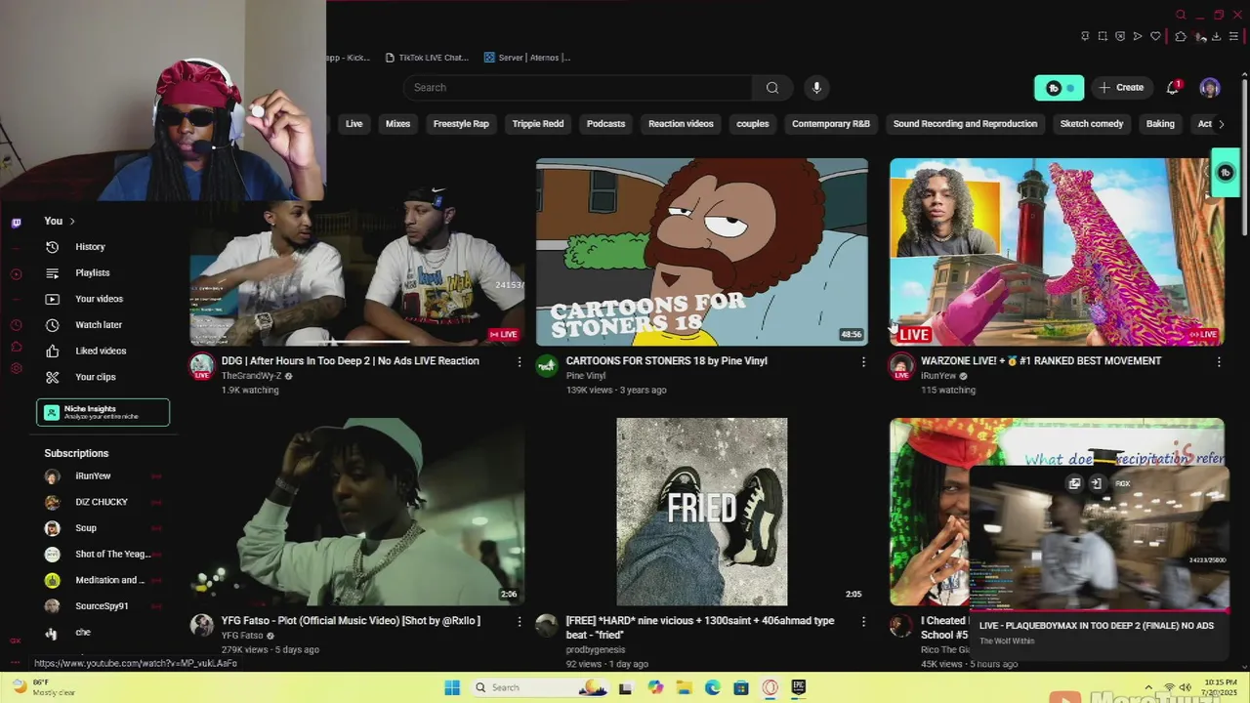Open the Pine Vinyl channel link
1250x703 pixels.
586,376
